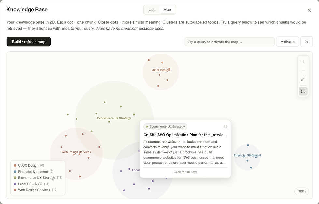
Task: Click the Ecommerce UX Strategy tooltip tag
Action: click(165, 126)
